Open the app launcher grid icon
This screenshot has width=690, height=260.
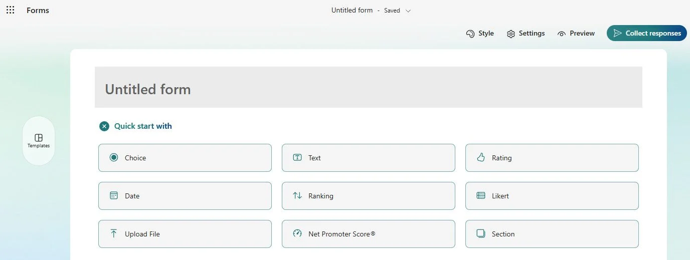10,10
